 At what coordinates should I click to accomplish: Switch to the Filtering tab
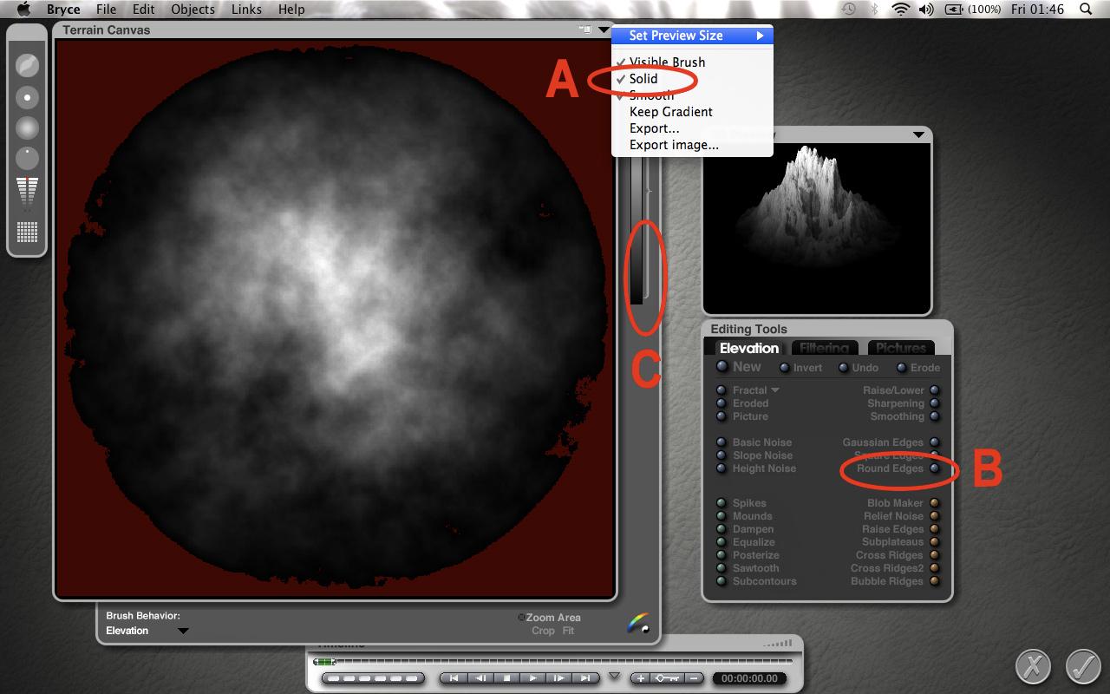coord(824,348)
